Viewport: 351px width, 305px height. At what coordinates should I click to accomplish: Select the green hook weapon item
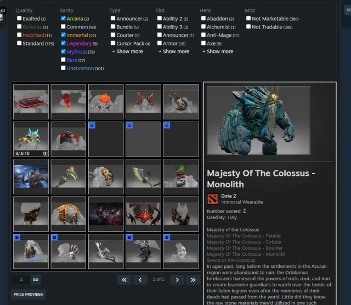[x=68, y=176]
